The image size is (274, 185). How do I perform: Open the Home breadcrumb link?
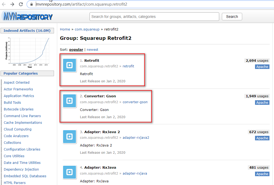tap(65, 29)
